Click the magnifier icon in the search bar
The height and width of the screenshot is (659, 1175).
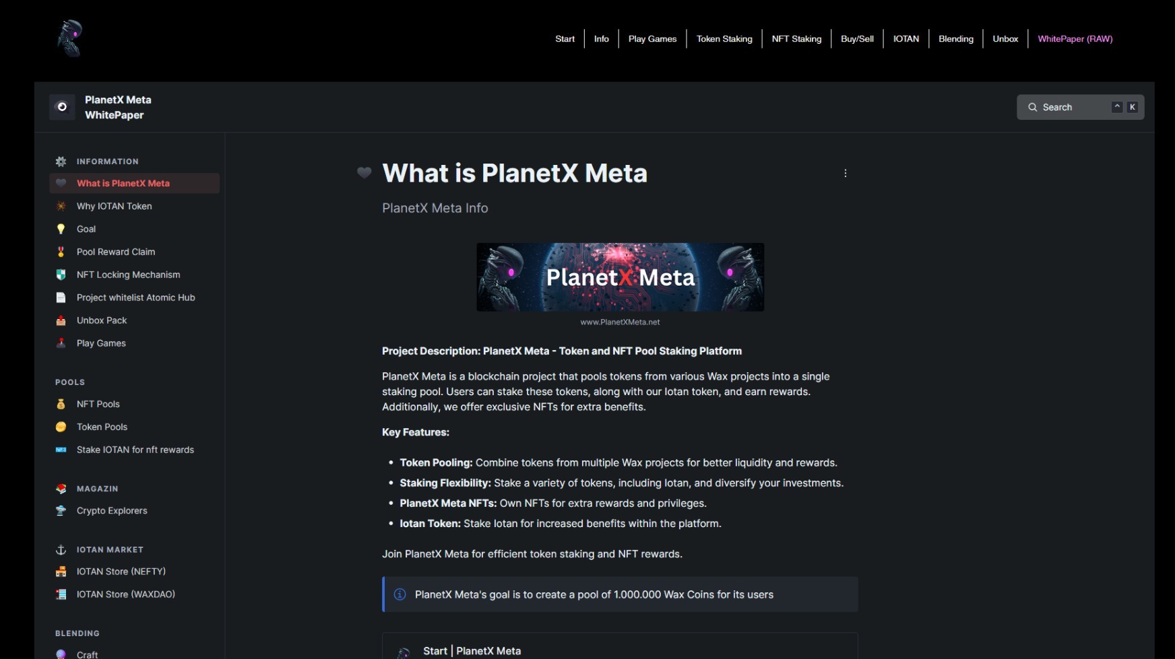tap(1032, 107)
